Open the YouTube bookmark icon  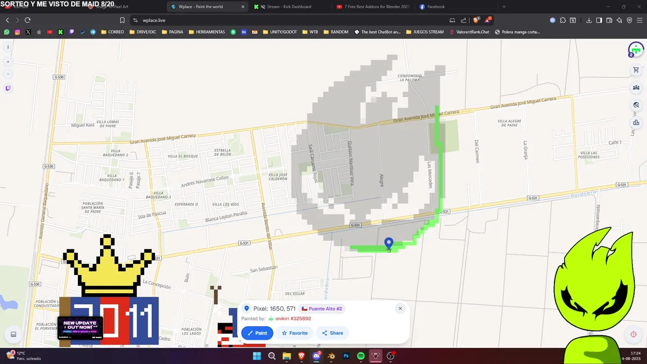[50, 32]
